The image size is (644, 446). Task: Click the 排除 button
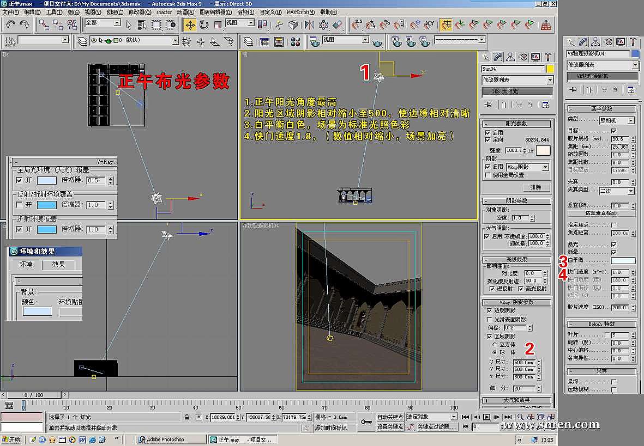pyautogui.click(x=535, y=187)
